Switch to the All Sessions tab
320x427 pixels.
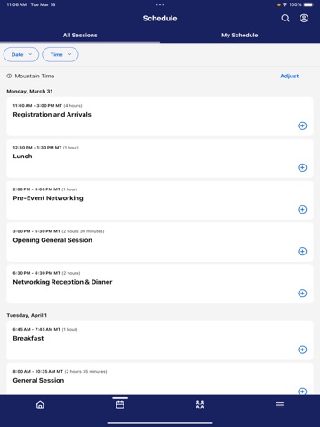click(80, 36)
